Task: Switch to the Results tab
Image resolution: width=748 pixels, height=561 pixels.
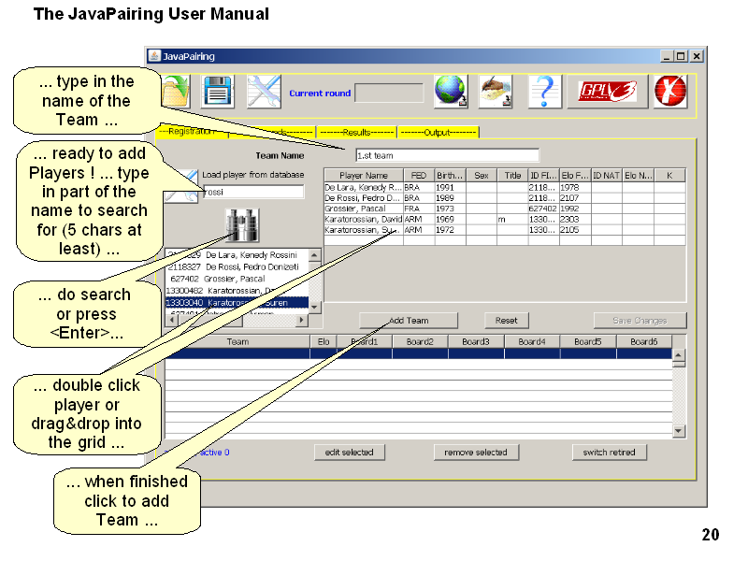Action: coord(356,133)
